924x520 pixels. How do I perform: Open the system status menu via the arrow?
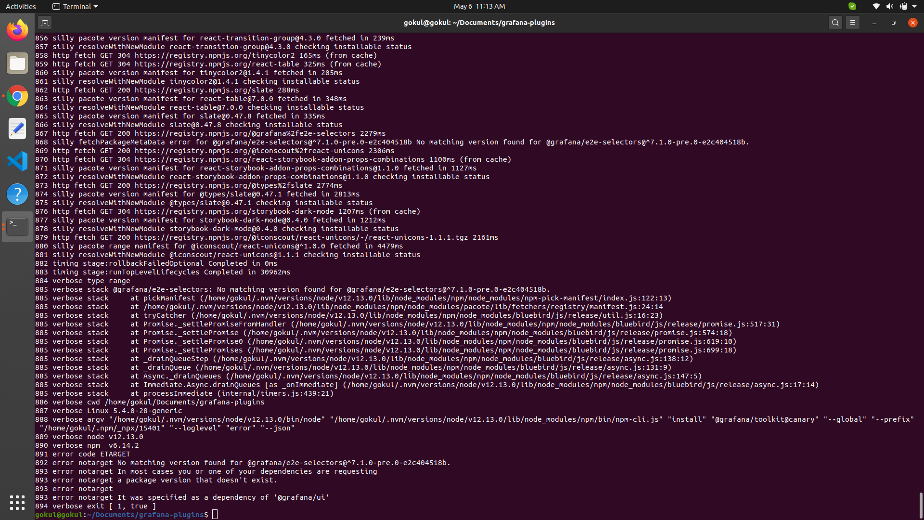(x=913, y=6)
